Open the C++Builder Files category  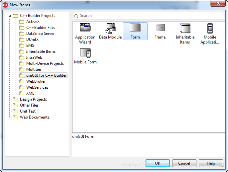41,28
